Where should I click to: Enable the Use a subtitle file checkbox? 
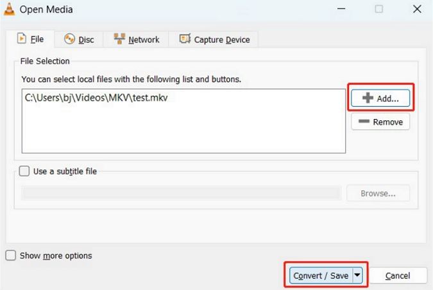click(24, 171)
